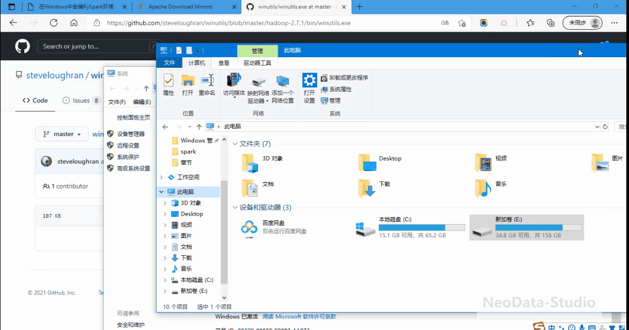Expand 新加卷 (E:) node in navigation tree

tap(165, 291)
